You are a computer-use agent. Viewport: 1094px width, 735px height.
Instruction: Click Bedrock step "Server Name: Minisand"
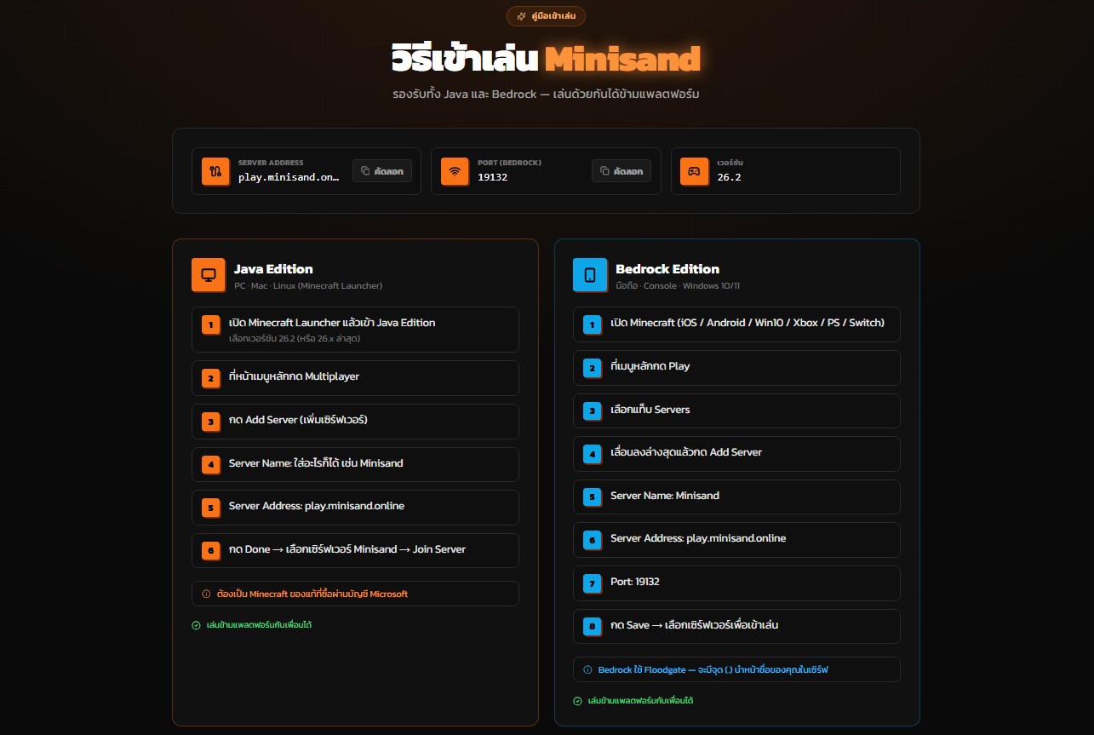point(736,497)
